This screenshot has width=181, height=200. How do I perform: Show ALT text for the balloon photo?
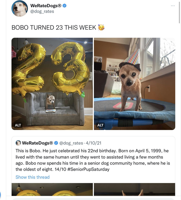click(x=18, y=125)
